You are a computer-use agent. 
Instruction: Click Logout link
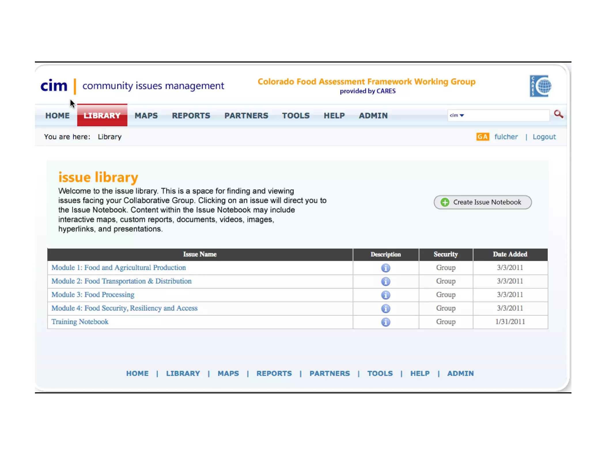click(544, 137)
